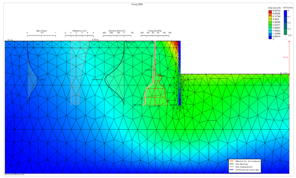296x178 pixels.
Task: Click the 'Fixed_FEM' title text
Action: [x=137, y=4]
